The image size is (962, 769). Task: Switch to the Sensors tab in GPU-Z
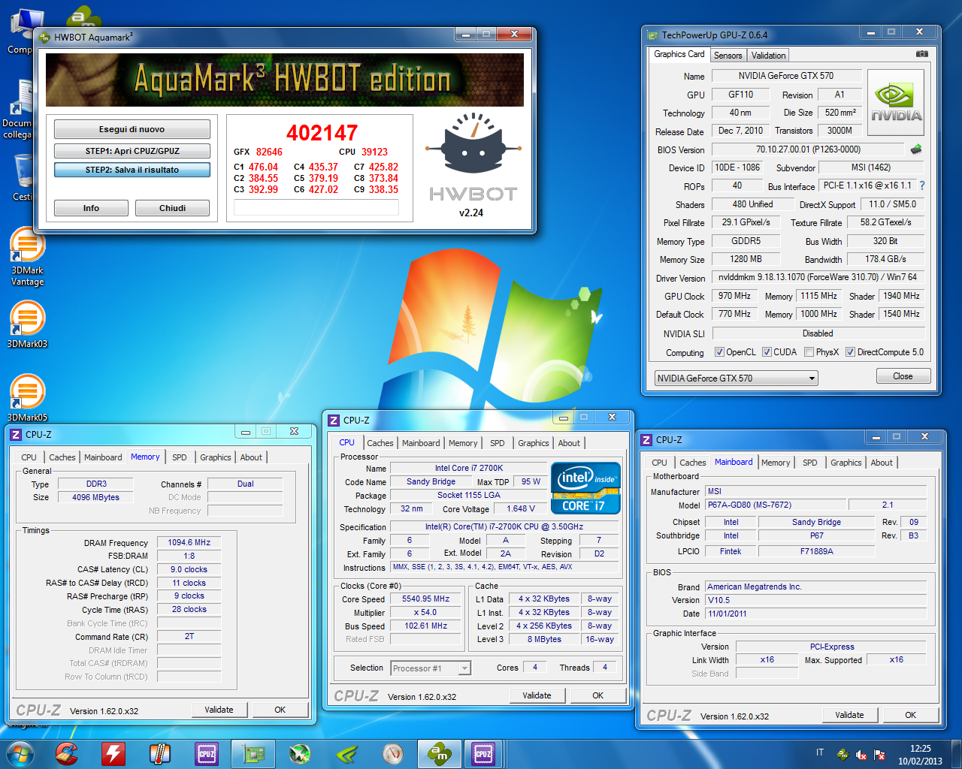click(x=728, y=56)
